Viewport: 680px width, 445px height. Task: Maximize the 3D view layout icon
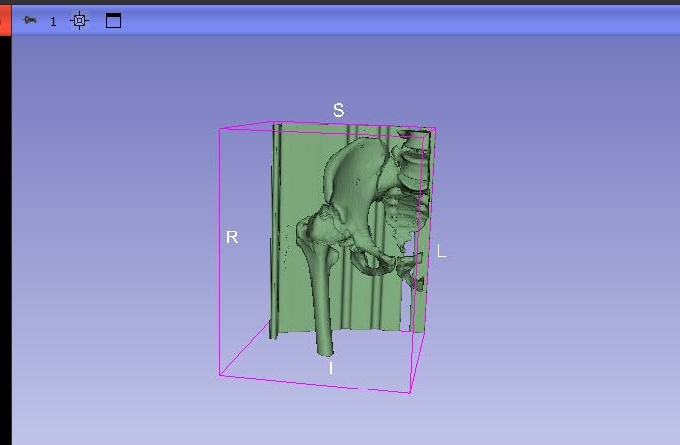tap(113, 21)
